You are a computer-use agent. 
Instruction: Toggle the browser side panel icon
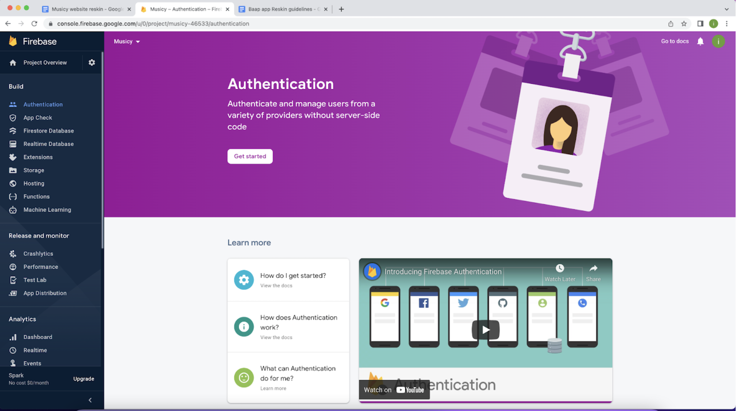click(700, 24)
